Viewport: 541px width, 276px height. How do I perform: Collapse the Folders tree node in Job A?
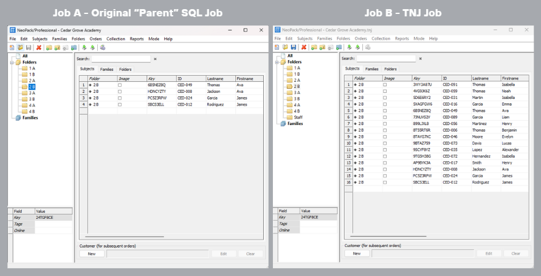10,62
